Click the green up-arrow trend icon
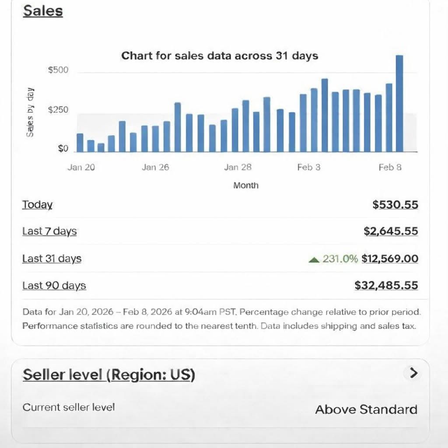Image resolution: width=448 pixels, height=448 pixels. 314,259
